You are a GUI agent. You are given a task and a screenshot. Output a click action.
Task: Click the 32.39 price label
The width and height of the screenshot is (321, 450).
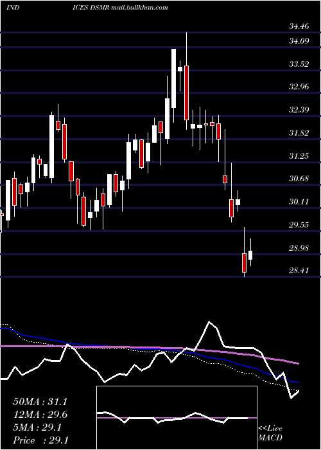click(x=299, y=110)
